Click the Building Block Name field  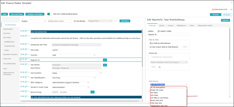click(x=60, y=21)
